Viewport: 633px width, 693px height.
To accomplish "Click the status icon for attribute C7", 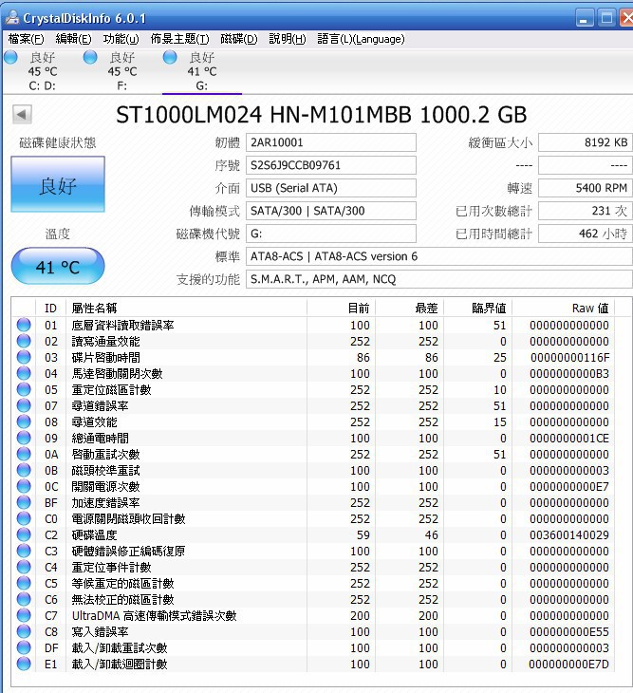I will pos(24,615).
